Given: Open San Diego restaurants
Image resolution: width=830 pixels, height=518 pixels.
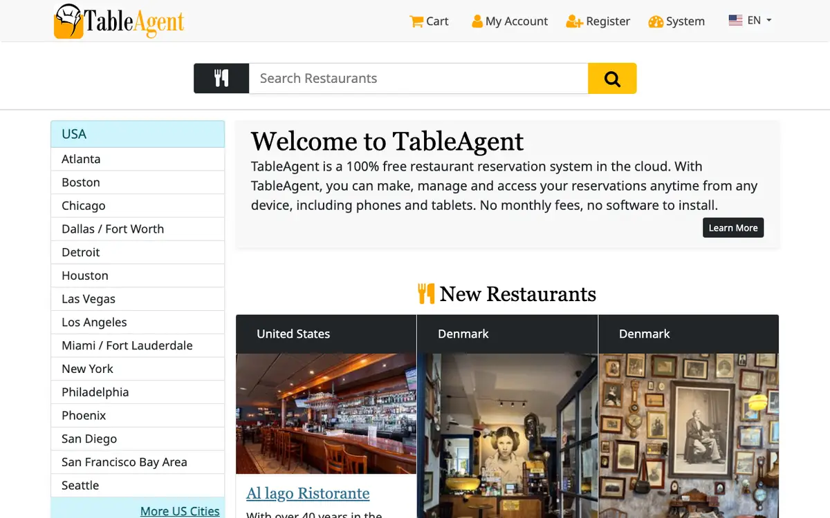Looking at the screenshot, I should coord(138,439).
